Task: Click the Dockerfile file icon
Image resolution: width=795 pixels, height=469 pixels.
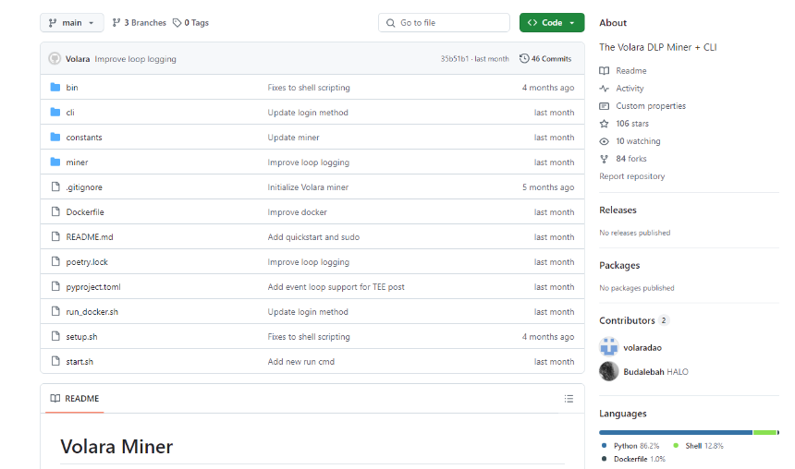Action: (55, 211)
